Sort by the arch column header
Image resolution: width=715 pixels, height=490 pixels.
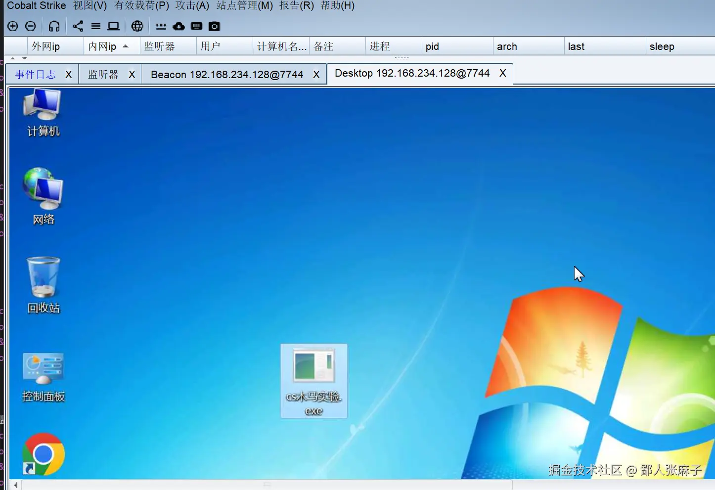tap(529, 46)
